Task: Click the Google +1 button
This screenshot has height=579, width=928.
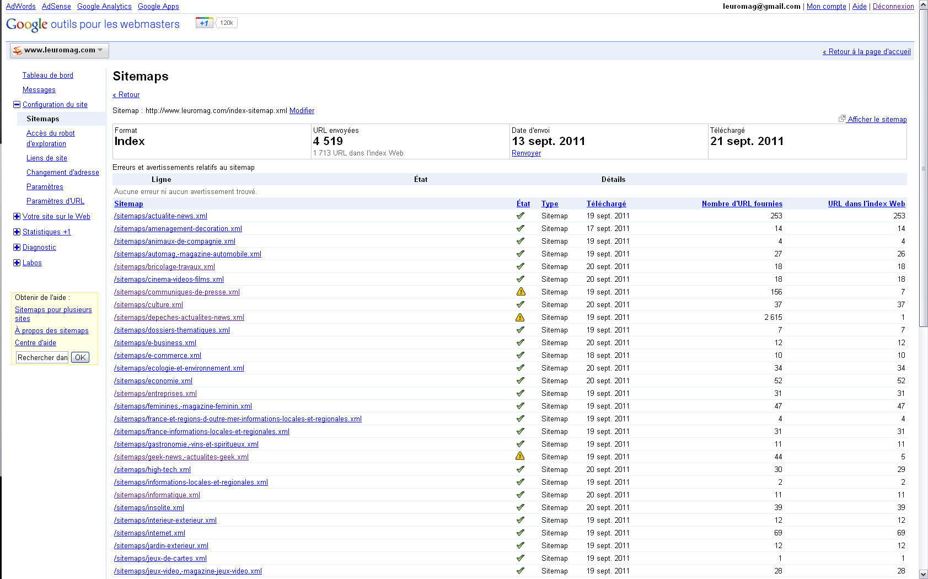Action: (x=205, y=23)
